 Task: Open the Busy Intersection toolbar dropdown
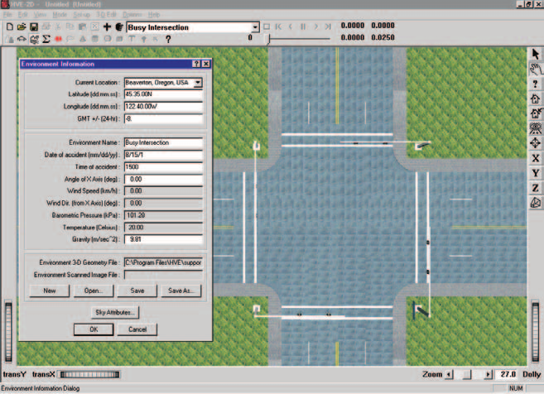coord(255,27)
